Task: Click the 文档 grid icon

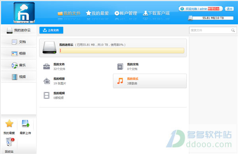Action: pos(14,42)
